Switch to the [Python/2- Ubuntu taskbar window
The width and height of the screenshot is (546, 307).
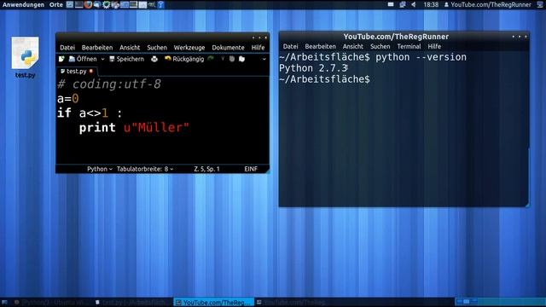coord(52,303)
